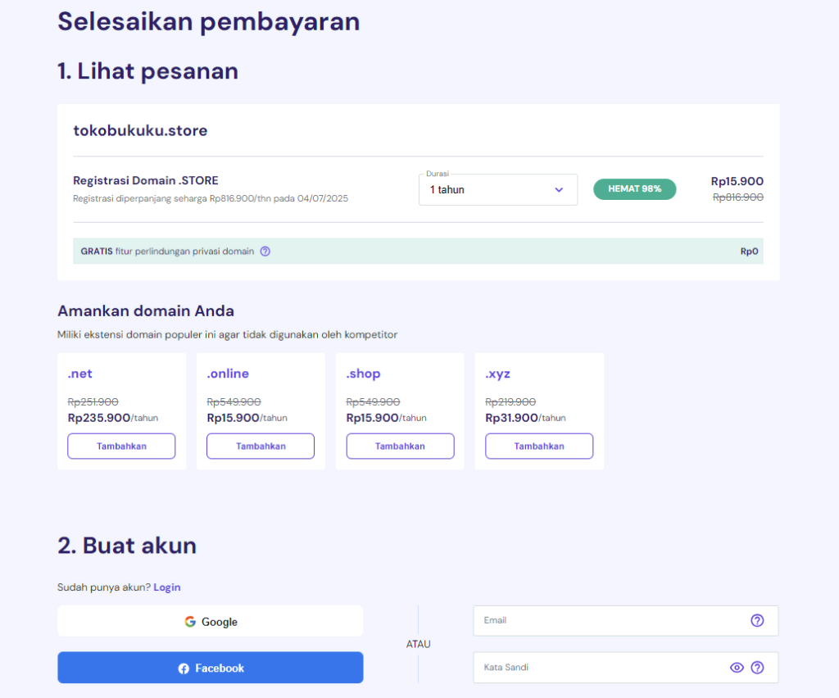Click the Email field help icon
Viewport: 839px width, 698px height.
(x=757, y=620)
